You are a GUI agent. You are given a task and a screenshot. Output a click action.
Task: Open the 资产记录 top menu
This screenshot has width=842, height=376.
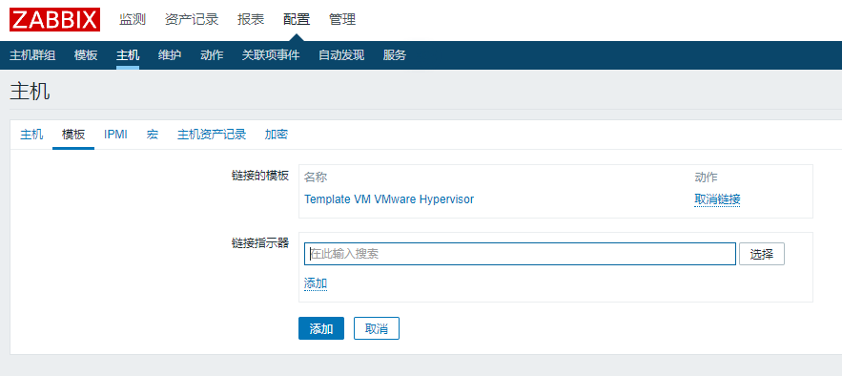pos(192,20)
